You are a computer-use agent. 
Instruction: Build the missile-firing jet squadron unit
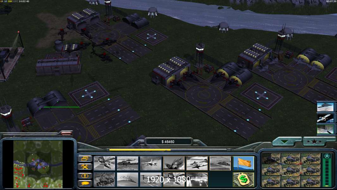(x=197, y=163)
